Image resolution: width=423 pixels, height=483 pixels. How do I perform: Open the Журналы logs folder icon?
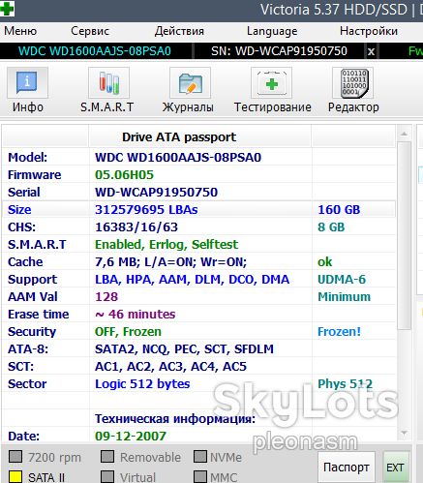190,83
